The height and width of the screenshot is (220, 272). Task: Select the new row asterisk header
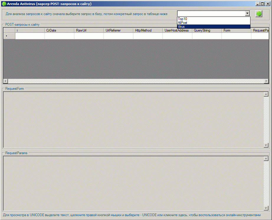pyautogui.click(x=9, y=36)
